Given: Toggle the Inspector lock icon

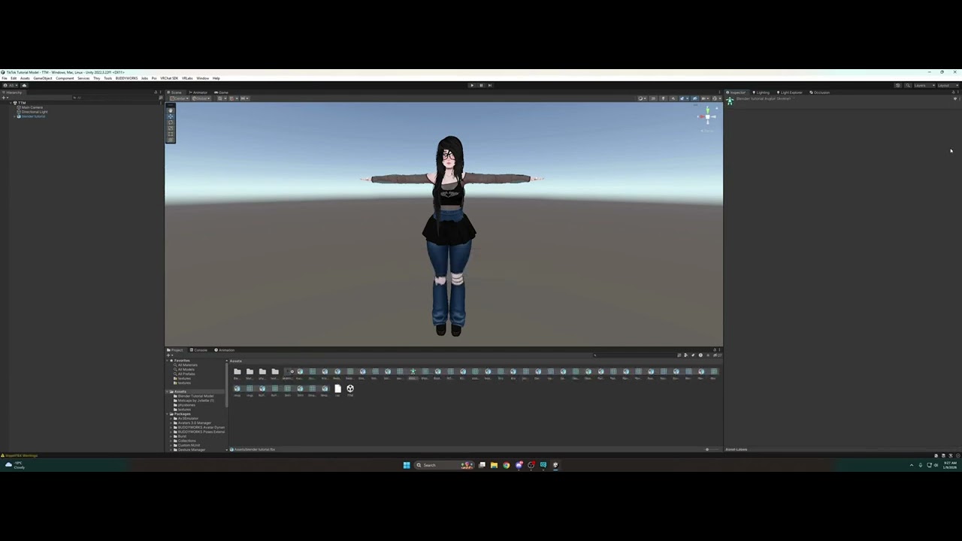Looking at the screenshot, I should pos(953,92).
